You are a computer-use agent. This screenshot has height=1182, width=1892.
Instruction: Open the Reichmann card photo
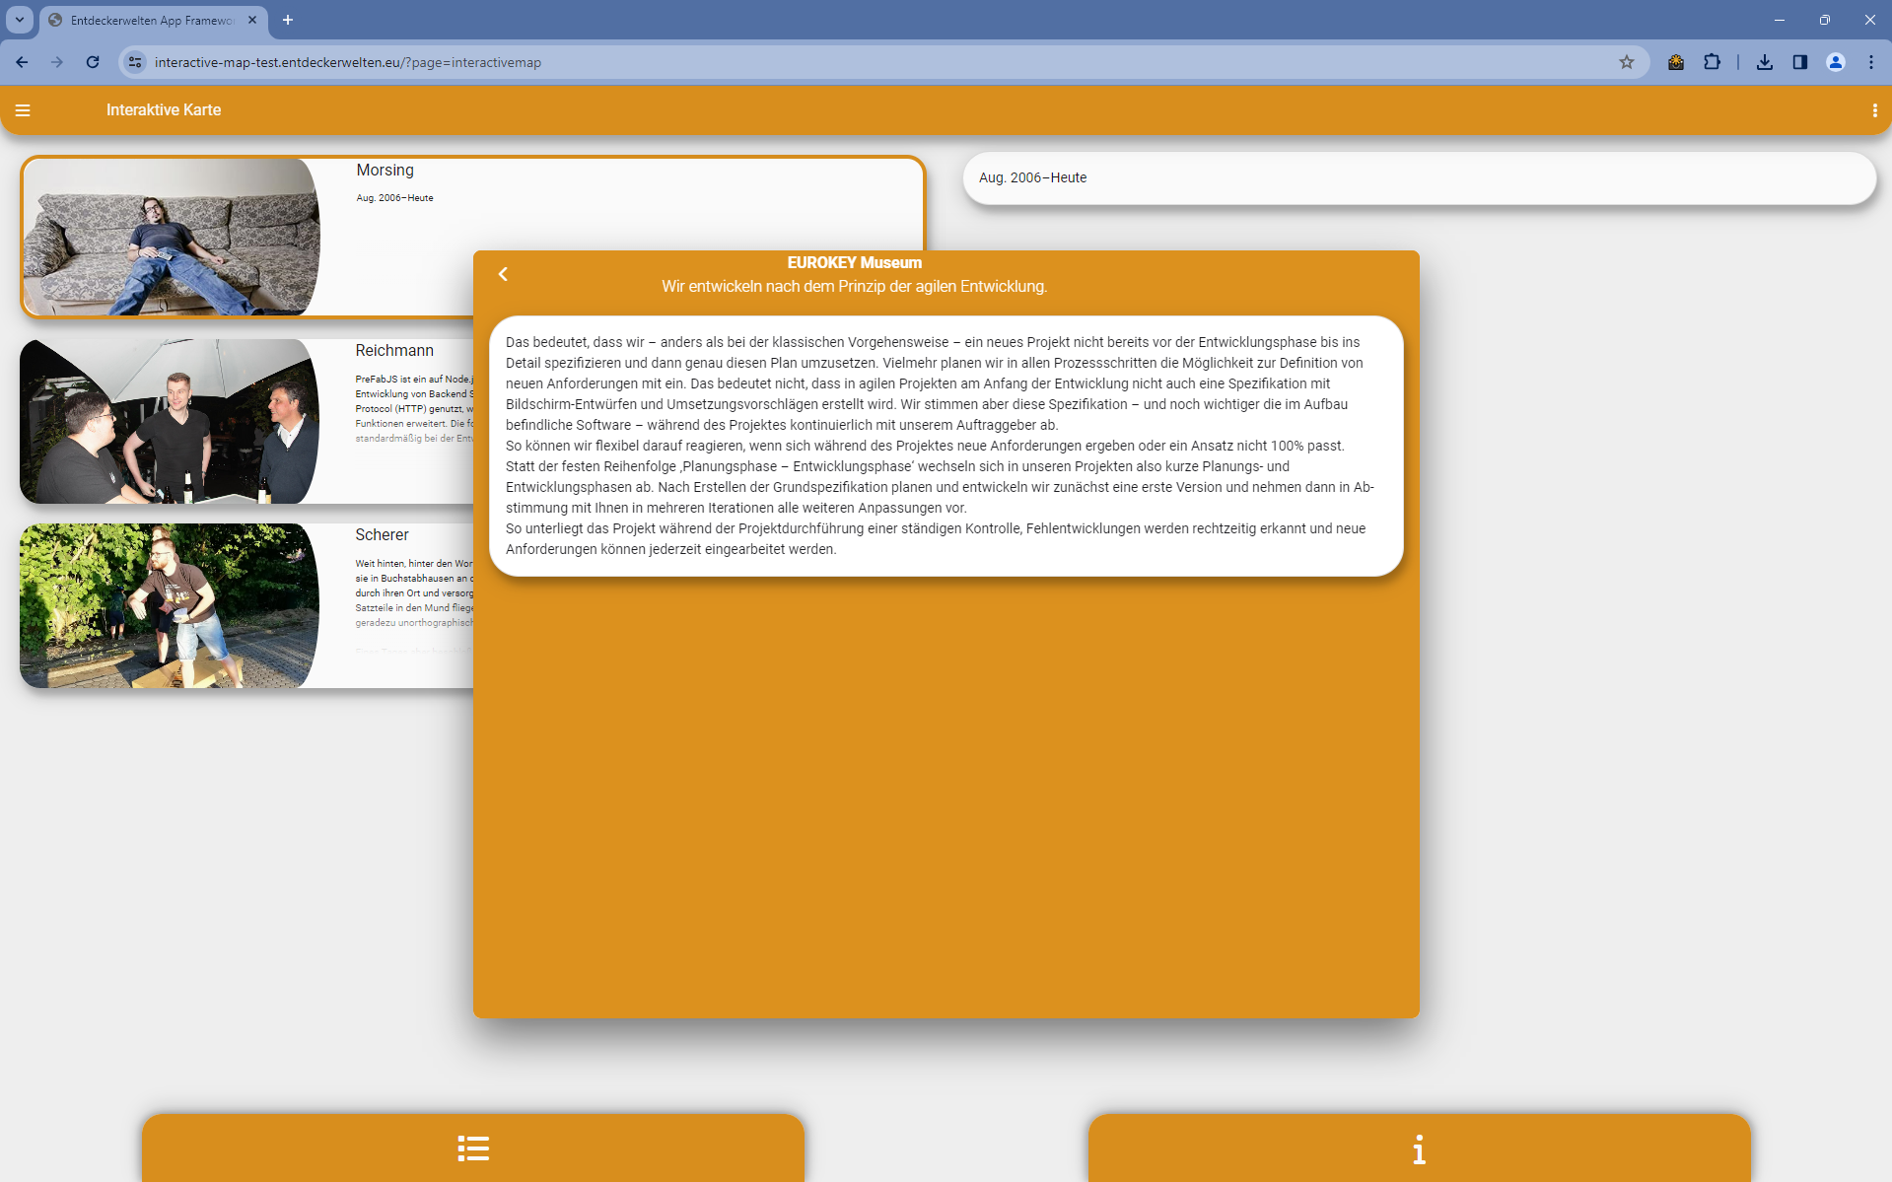[170, 421]
